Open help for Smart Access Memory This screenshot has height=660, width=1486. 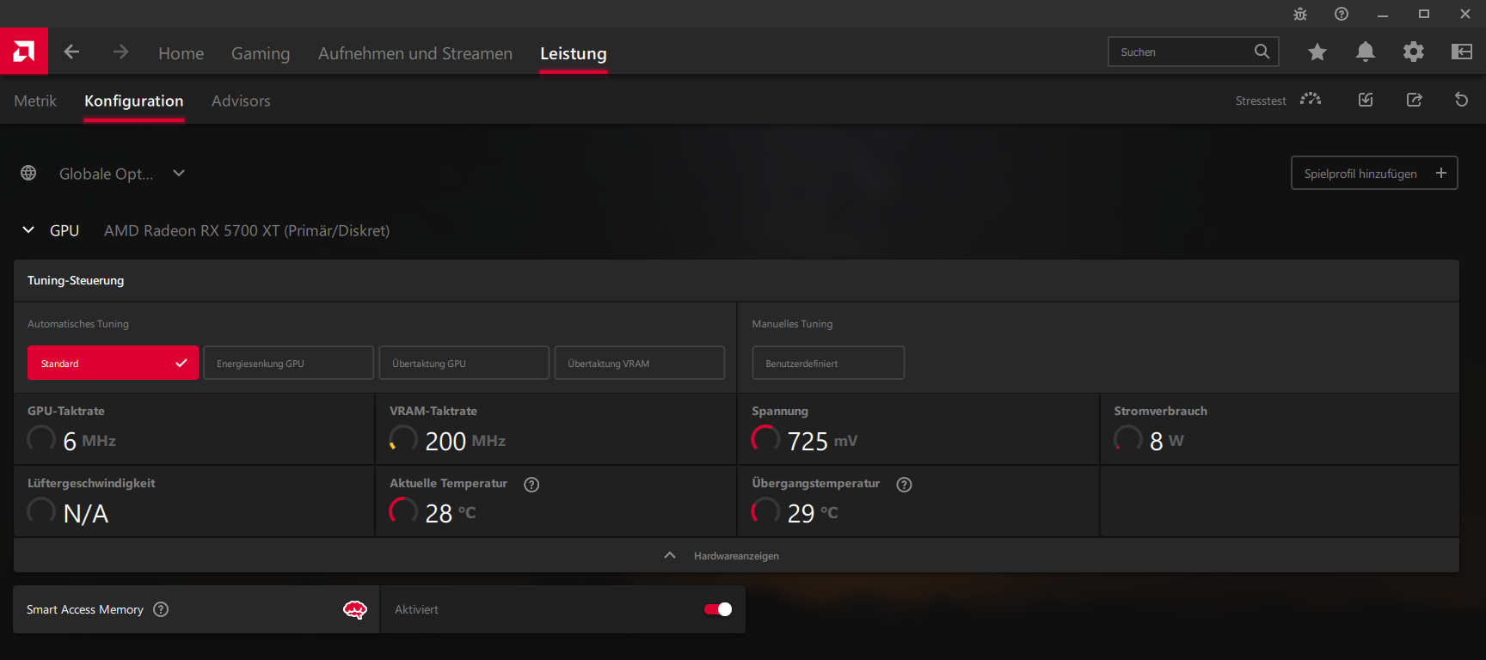pyautogui.click(x=161, y=609)
